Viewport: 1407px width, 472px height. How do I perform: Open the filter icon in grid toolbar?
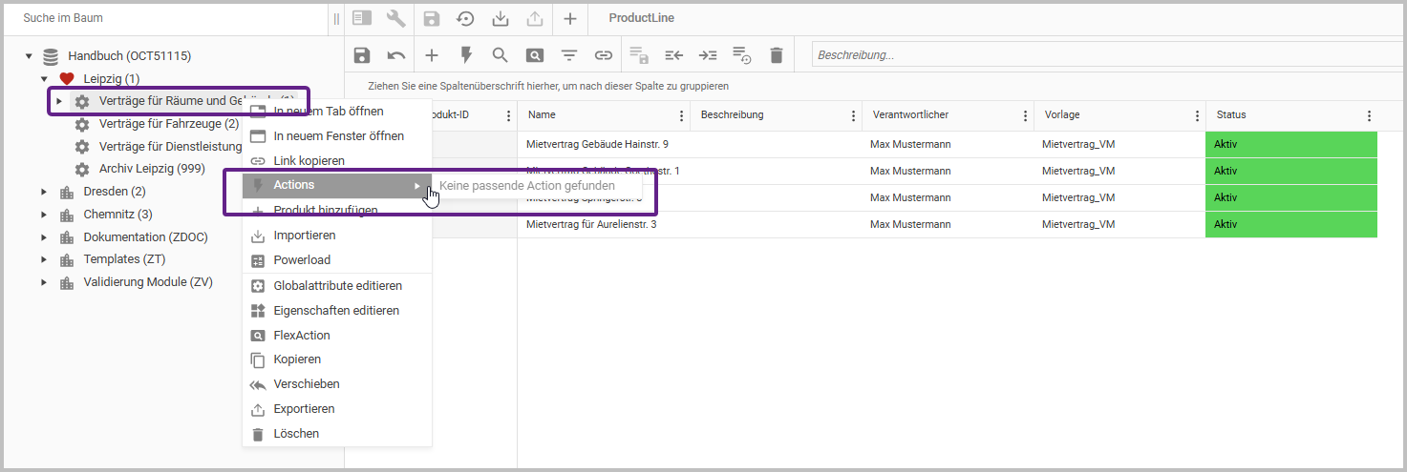pos(569,55)
